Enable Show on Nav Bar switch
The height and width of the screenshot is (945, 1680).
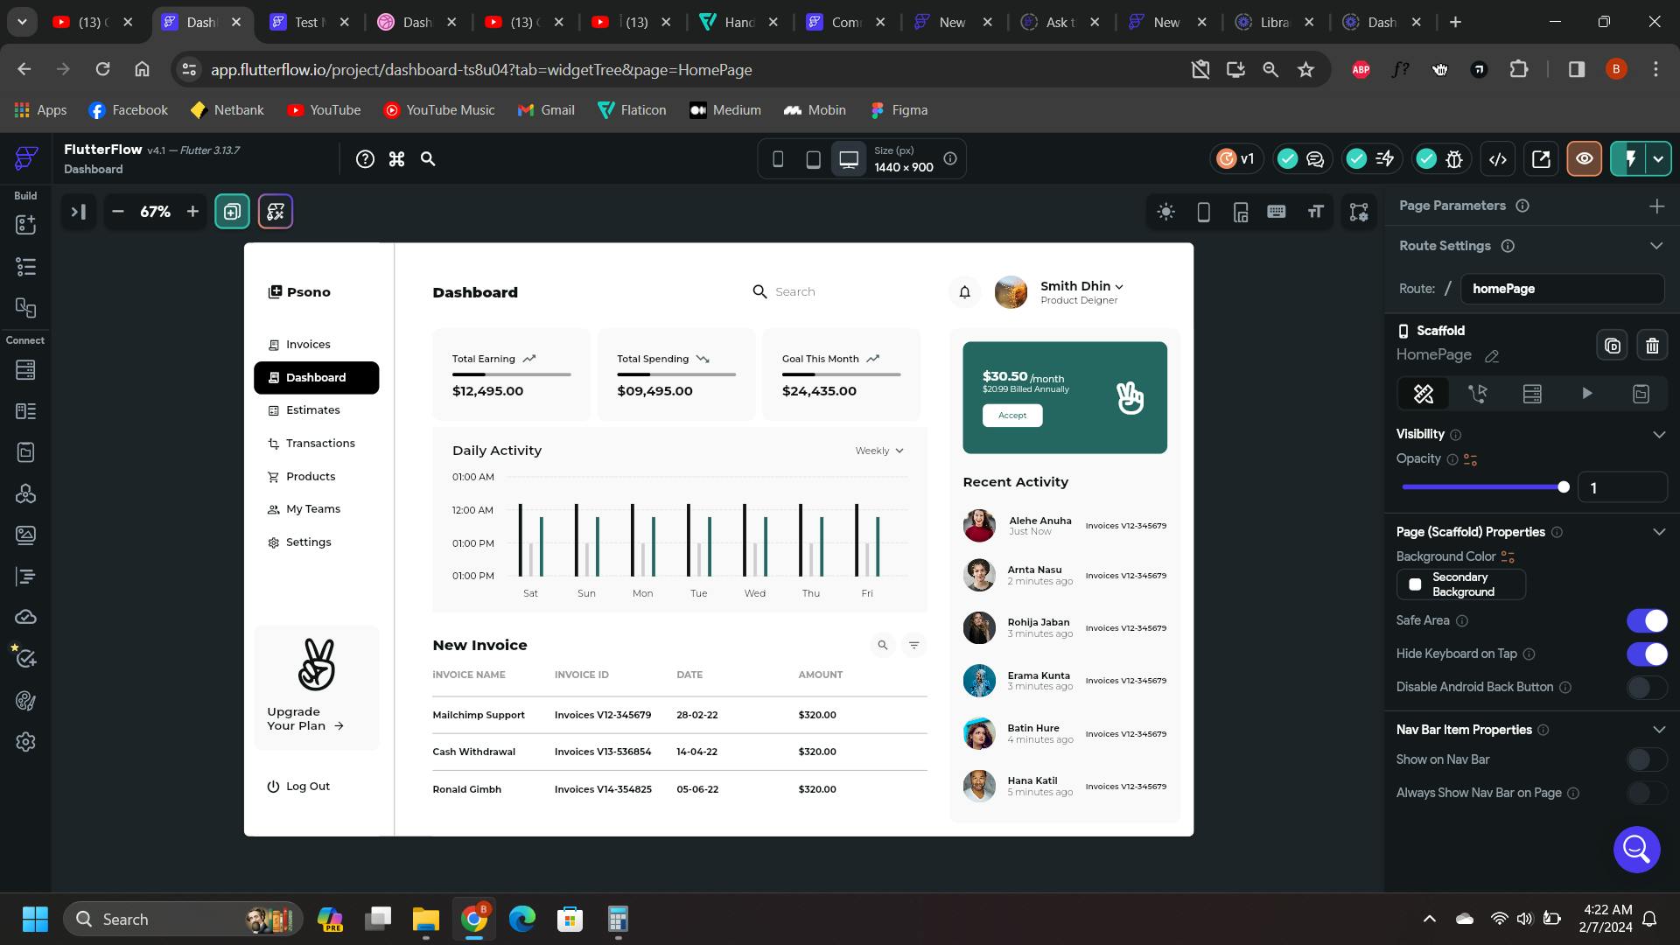[1646, 759]
